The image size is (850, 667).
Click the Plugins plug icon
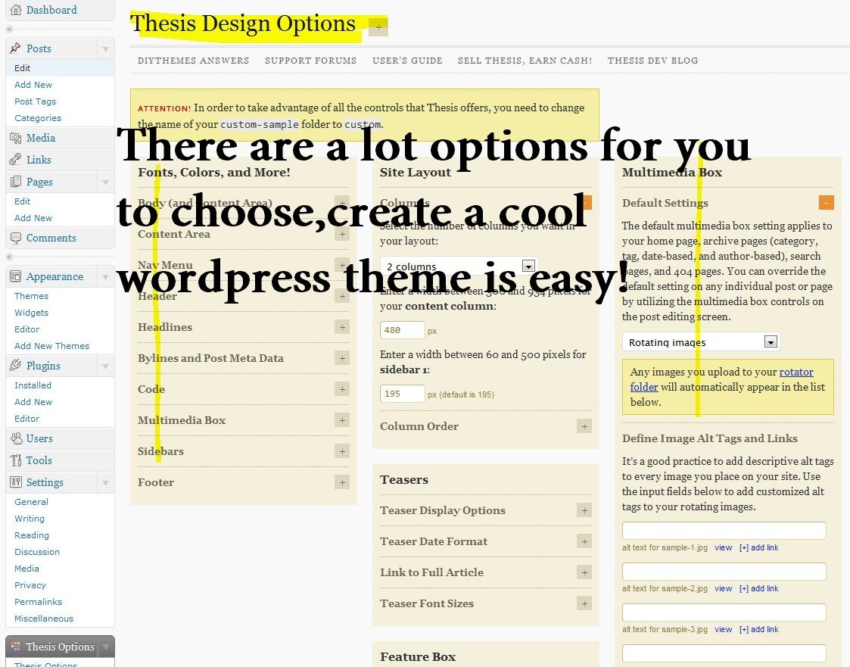coord(16,366)
